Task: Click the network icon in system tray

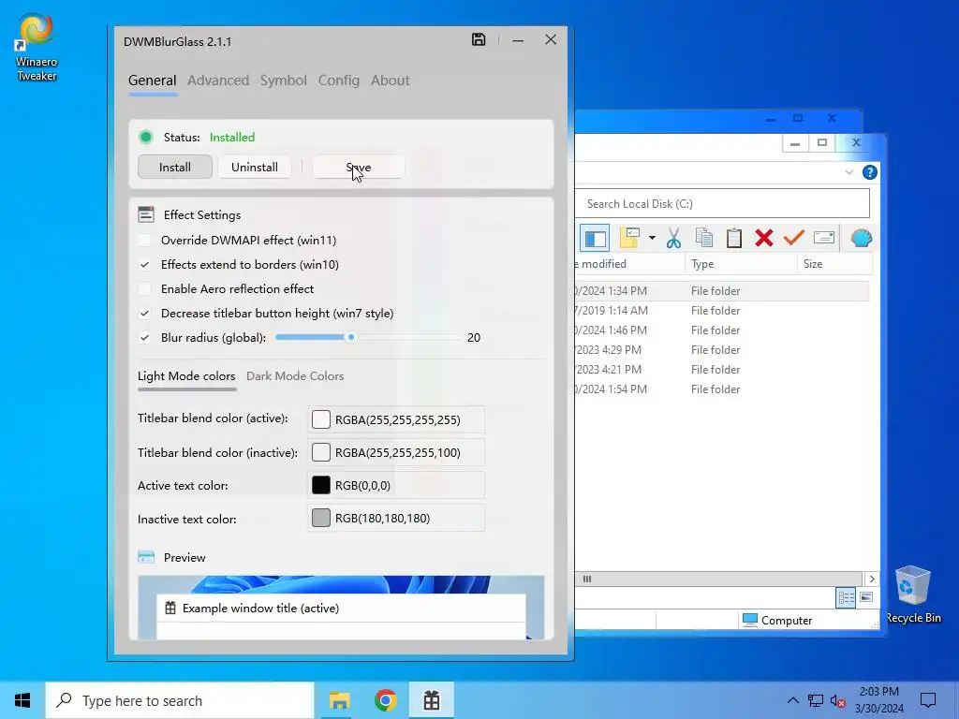Action: (x=816, y=700)
